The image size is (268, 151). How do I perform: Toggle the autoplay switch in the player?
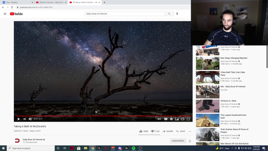click(160, 119)
